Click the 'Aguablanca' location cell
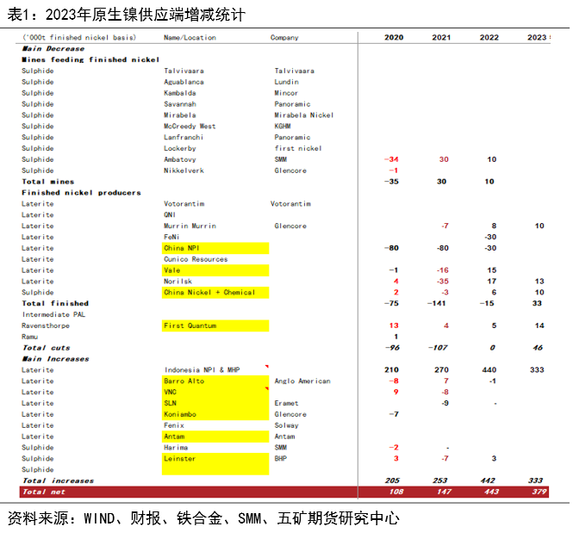Viewport: 573px width, 539px height. pos(184,82)
